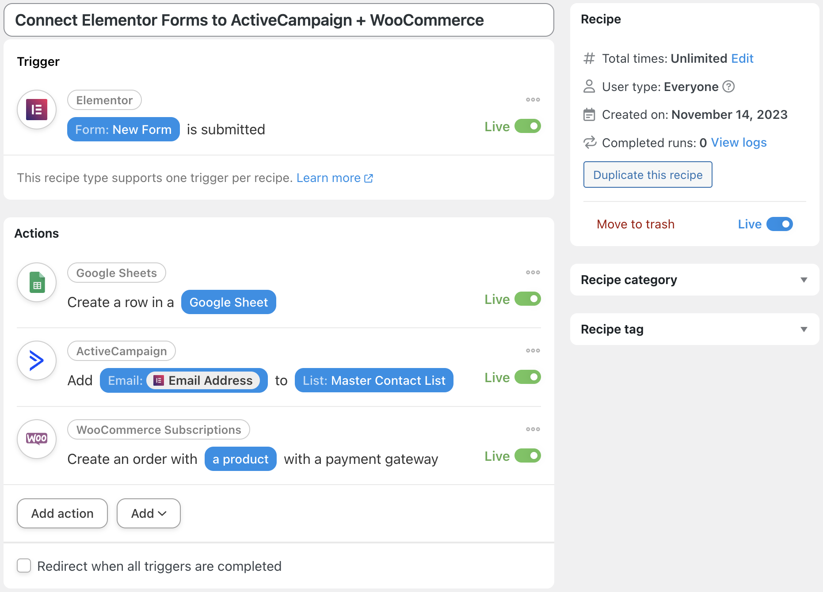This screenshot has height=592, width=823.
Task: Click the ActiveCampaign action icon
Action: (37, 361)
